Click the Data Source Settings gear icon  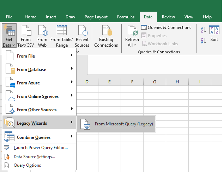tap(7, 157)
